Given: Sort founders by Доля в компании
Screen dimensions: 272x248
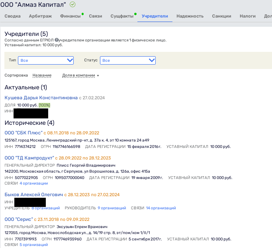Looking at the screenshot, I should (78, 75).
